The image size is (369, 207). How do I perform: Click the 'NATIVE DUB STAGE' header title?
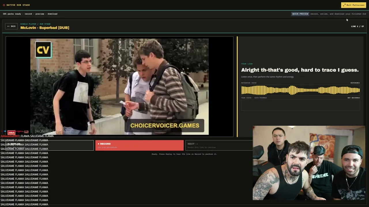click(18, 5)
